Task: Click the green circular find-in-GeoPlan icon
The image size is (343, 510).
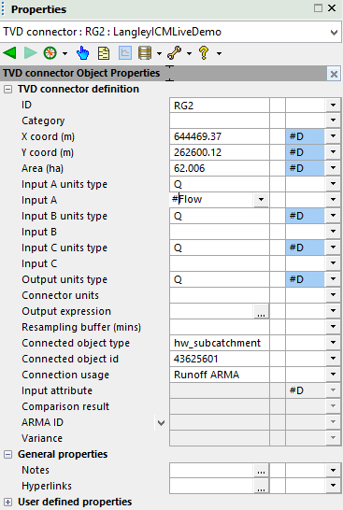Action: pyautogui.click(x=50, y=52)
